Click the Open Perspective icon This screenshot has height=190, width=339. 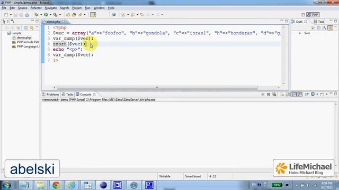303,15
